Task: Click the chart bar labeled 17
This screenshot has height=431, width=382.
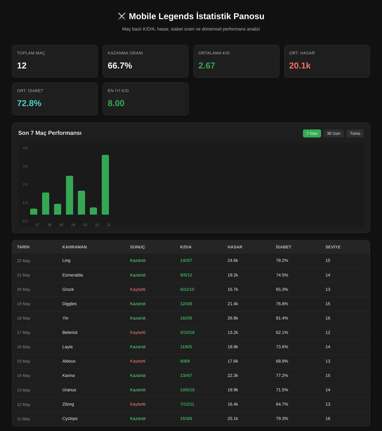Action: [x=34, y=212]
